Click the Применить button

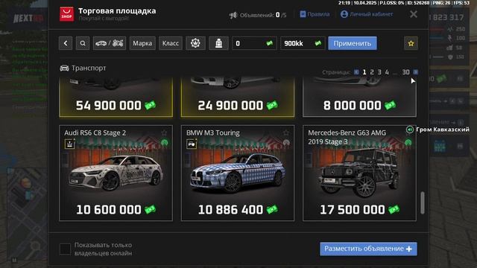353,43
